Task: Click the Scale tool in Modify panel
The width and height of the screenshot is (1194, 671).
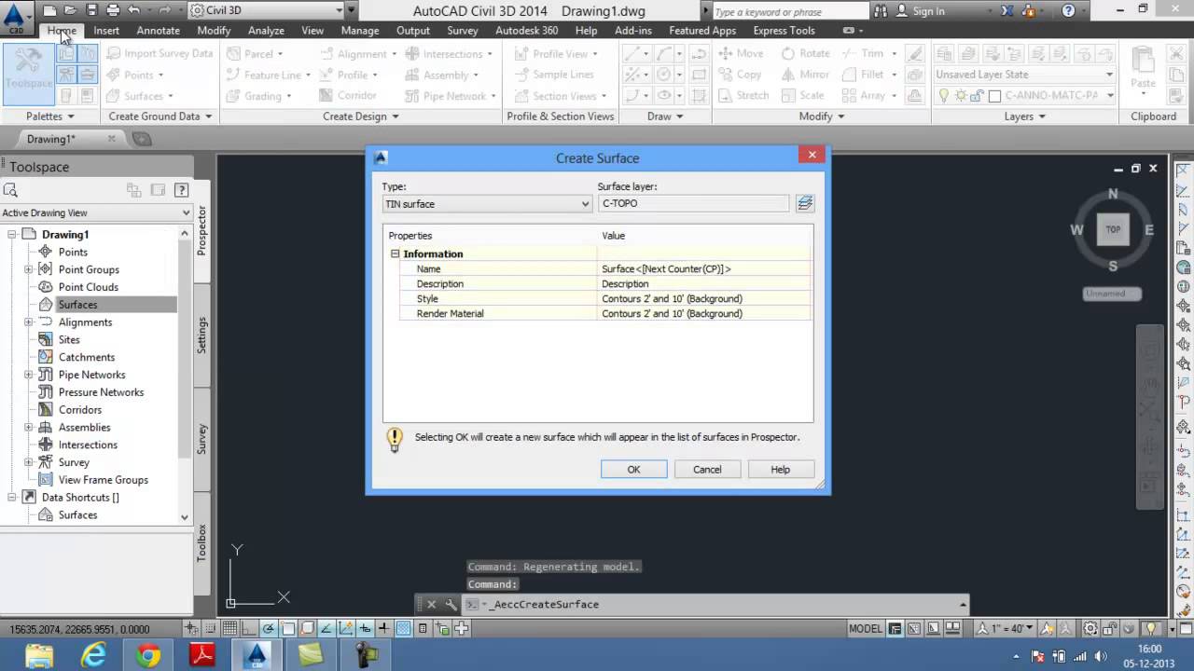Action: tap(802, 96)
